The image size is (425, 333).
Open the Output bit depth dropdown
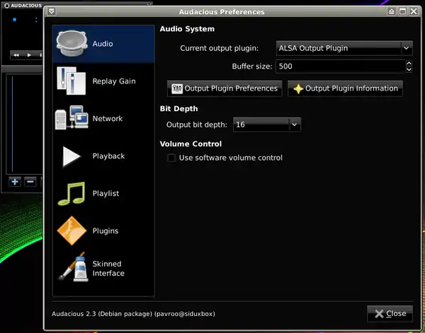pos(295,124)
